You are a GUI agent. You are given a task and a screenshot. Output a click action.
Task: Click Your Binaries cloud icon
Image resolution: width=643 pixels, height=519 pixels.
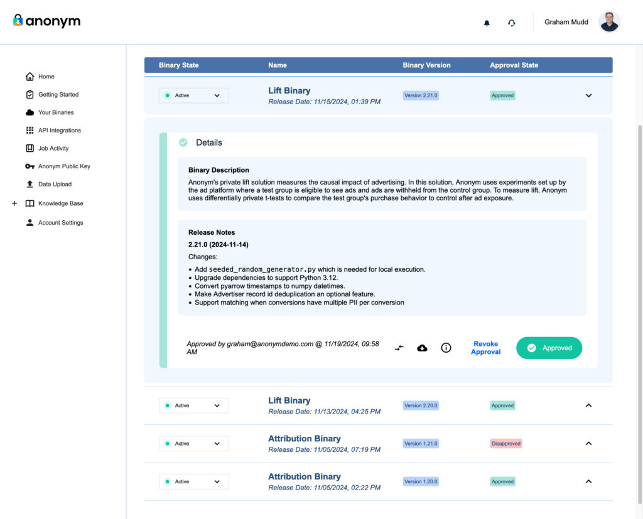pos(30,112)
